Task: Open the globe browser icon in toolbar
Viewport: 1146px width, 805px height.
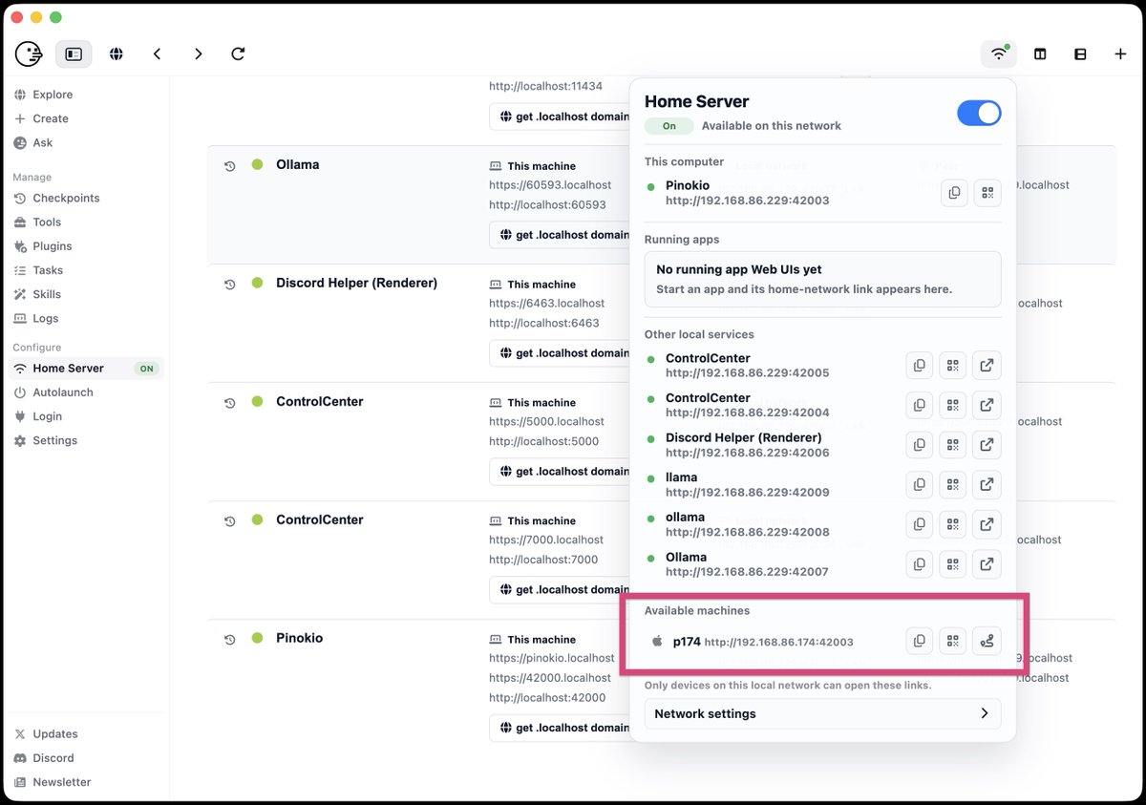Action: pyautogui.click(x=117, y=53)
